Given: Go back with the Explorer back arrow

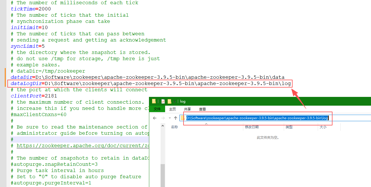Looking at the screenshot, I should coord(155,118).
